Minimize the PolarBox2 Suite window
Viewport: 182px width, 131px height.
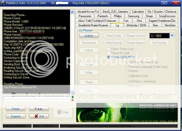(x=164, y=3)
